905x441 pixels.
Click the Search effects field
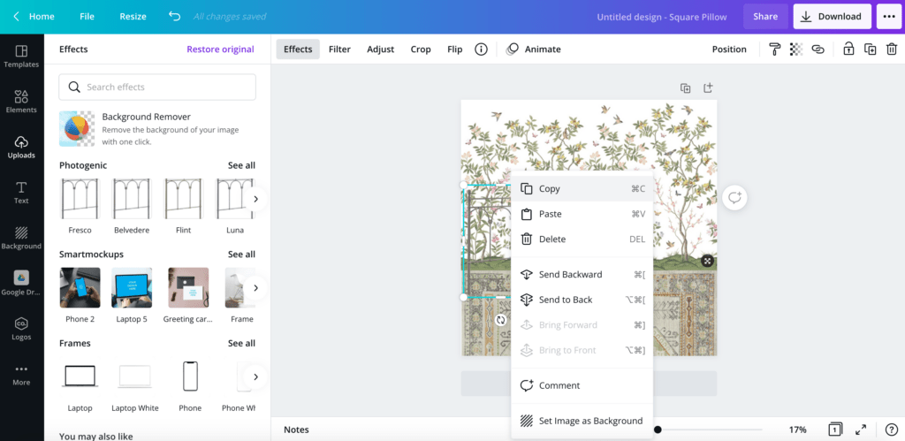(x=157, y=87)
